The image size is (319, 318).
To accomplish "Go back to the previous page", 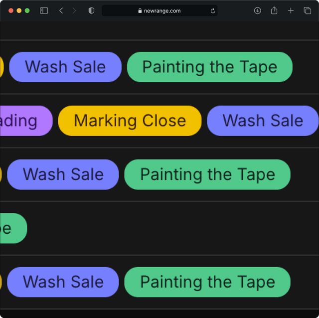I will click(61, 10).
